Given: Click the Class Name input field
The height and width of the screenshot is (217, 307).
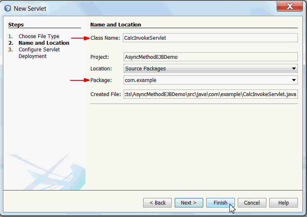Looking at the screenshot, I should (210, 38).
